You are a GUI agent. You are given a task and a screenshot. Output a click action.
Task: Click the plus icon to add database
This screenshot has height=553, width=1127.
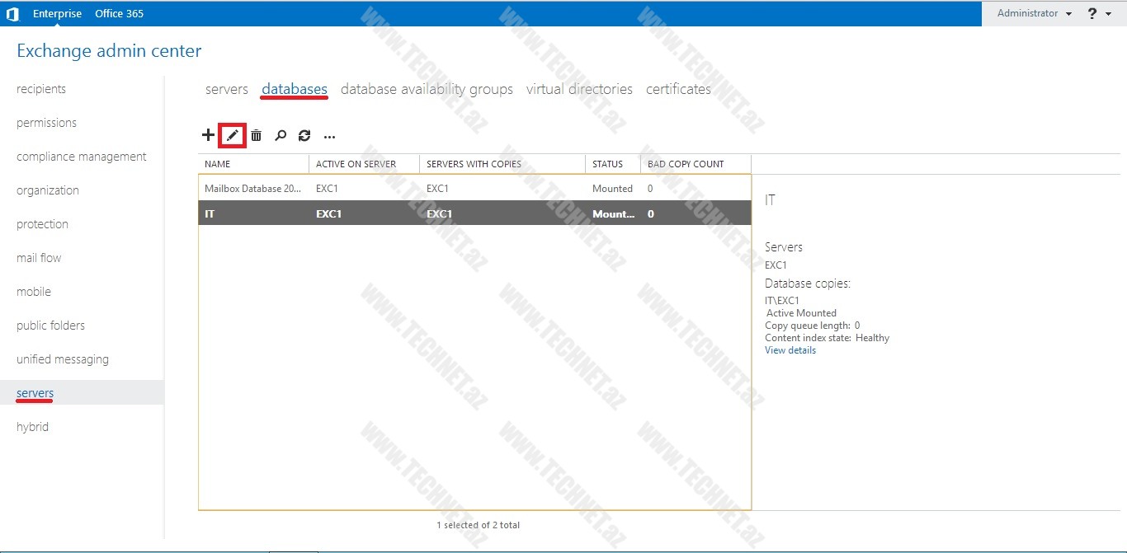[x=208, y=135]
